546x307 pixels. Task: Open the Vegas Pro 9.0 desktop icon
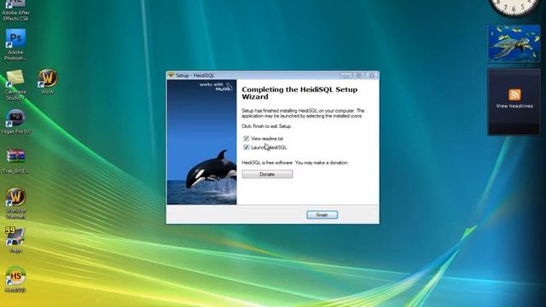coord(15,121)
